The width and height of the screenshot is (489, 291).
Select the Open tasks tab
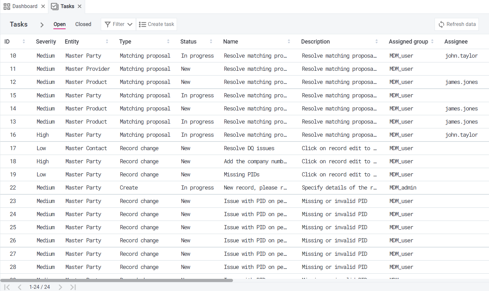(60, 24)
